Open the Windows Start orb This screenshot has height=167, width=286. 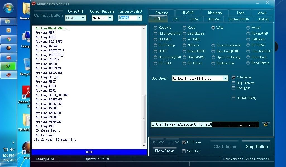(8, 8)
